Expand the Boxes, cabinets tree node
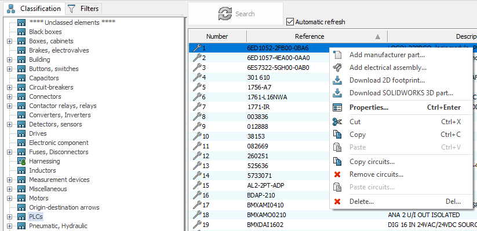477x231 pixels. tap(9, 41)
